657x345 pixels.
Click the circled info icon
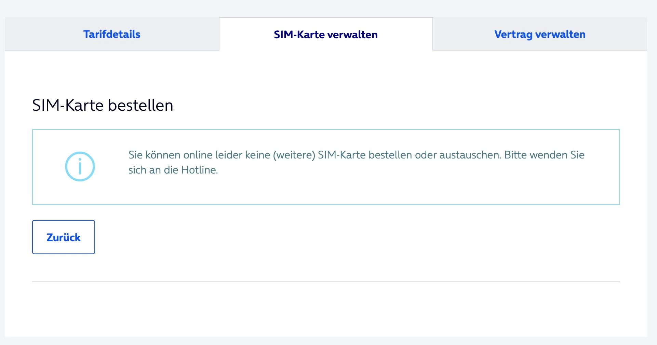[x=80, y=166]
